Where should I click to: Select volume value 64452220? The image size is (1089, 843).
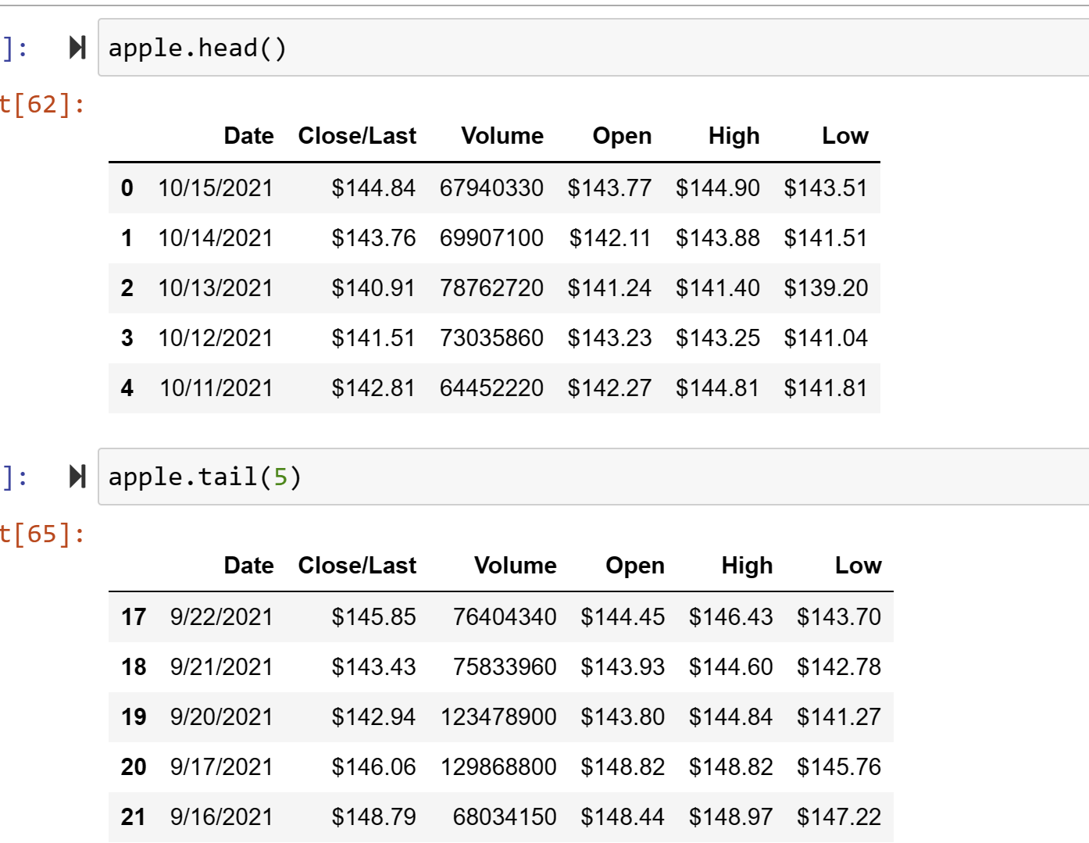(491, 388)
